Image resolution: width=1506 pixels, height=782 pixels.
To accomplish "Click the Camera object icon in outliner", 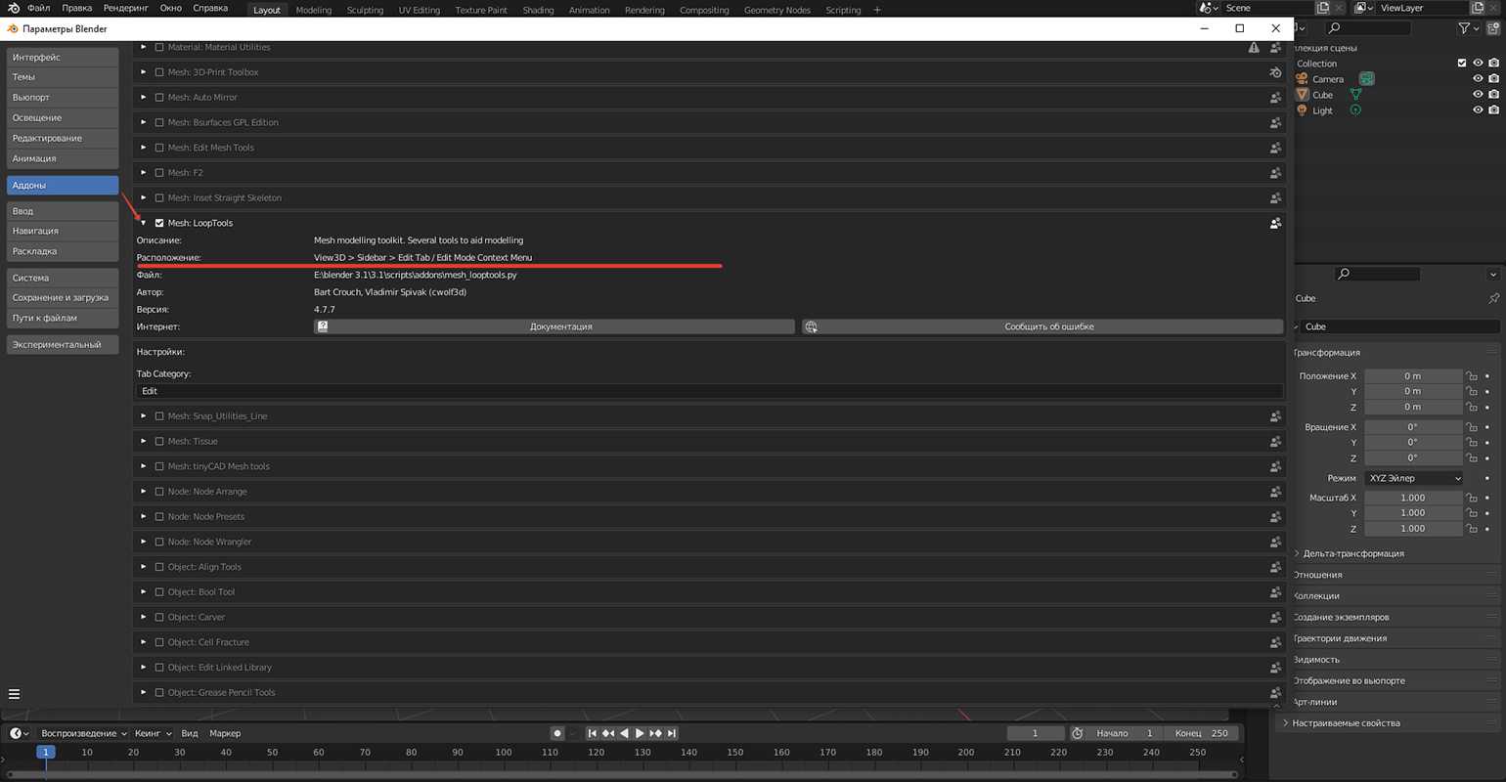I will click(x=1302, y=79).
